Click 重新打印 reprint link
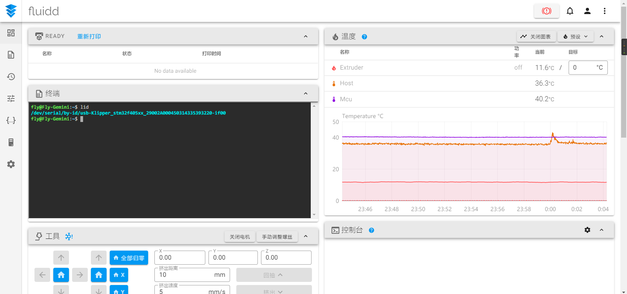This screenshot has height=294, width=627. point(89,36)
